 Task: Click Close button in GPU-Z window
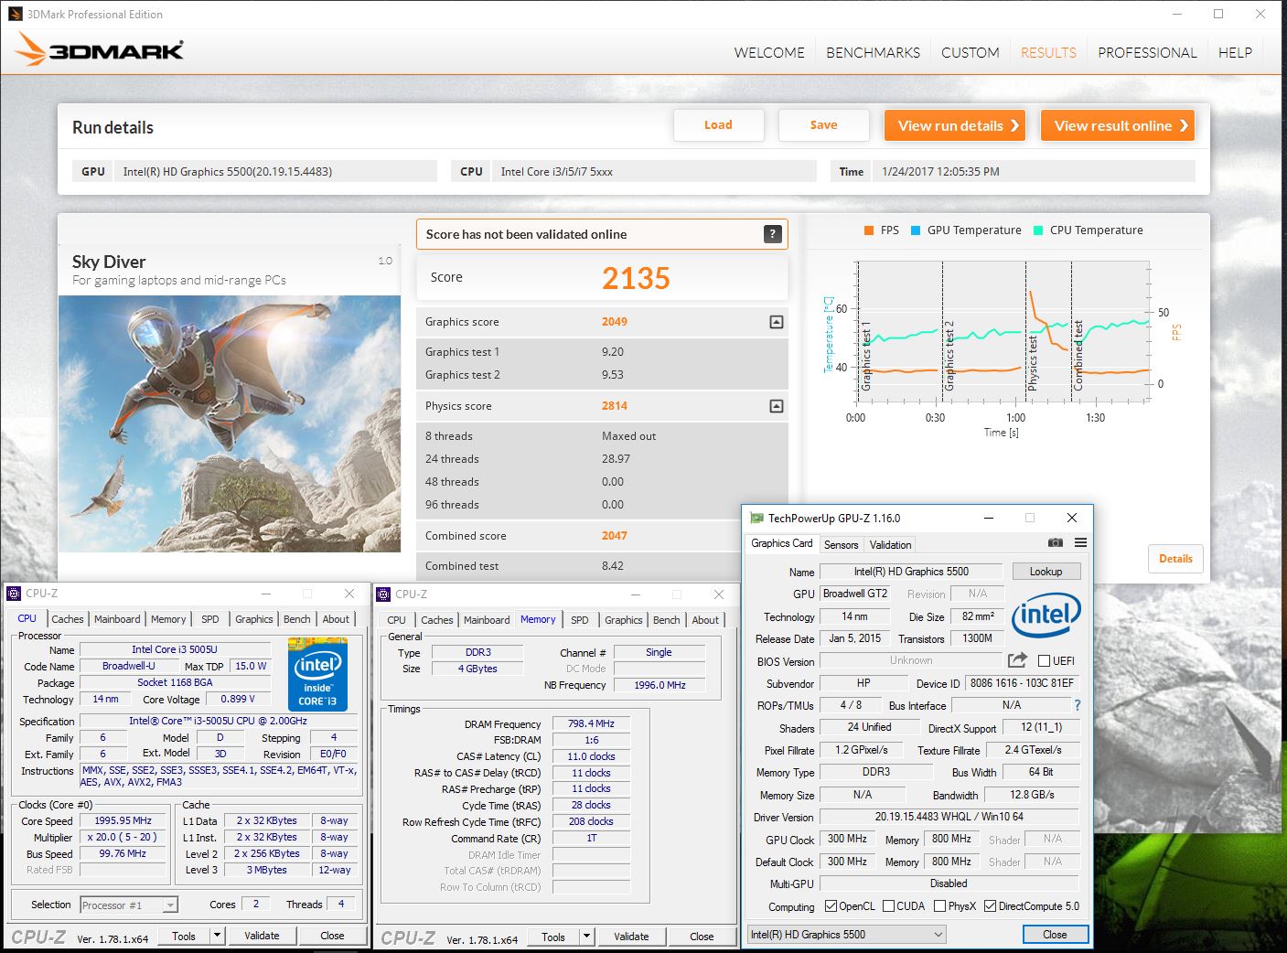point(1055,935)
